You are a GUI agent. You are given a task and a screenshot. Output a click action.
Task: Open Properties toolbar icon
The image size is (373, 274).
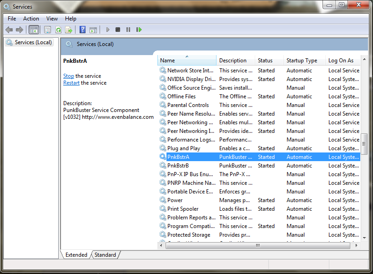click(x=48, y=30)
